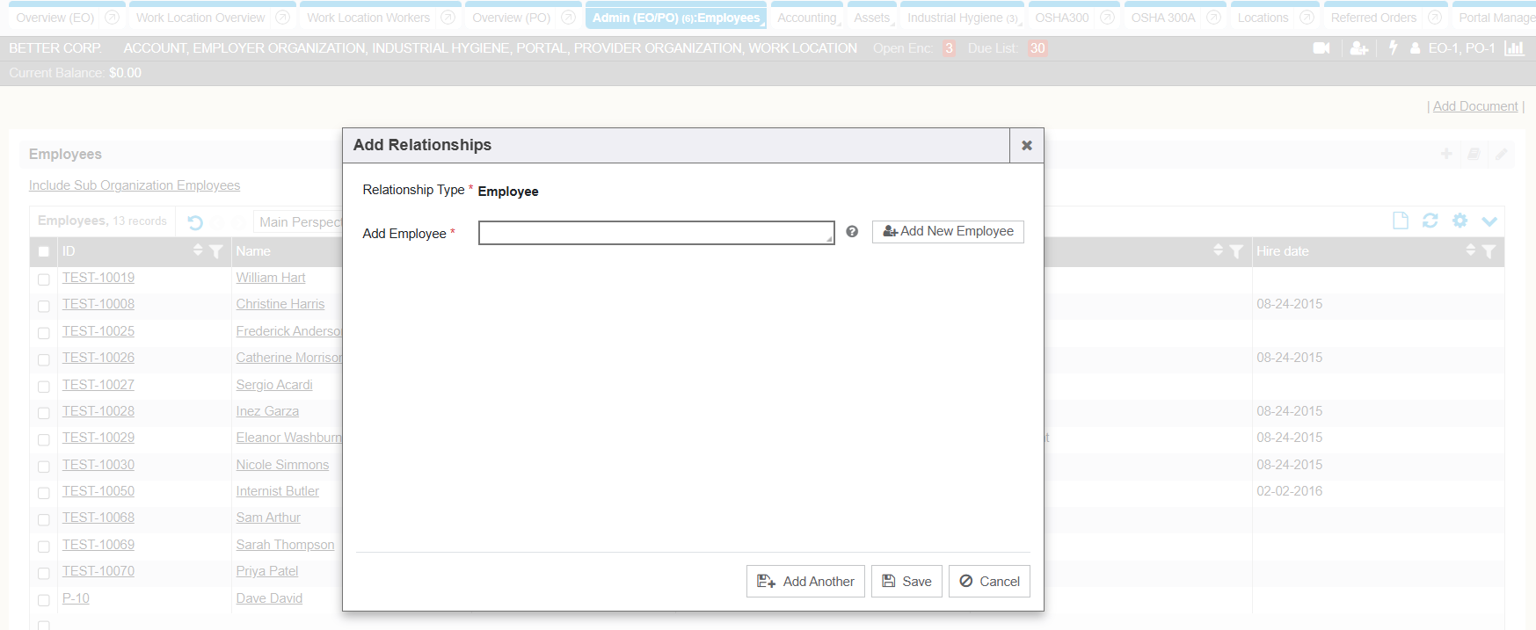The width and height of the screenshot is (1536, 630).
Task: Open the Main Perspective dropdown
Action: pyautogui.click(x=299, y=222)
